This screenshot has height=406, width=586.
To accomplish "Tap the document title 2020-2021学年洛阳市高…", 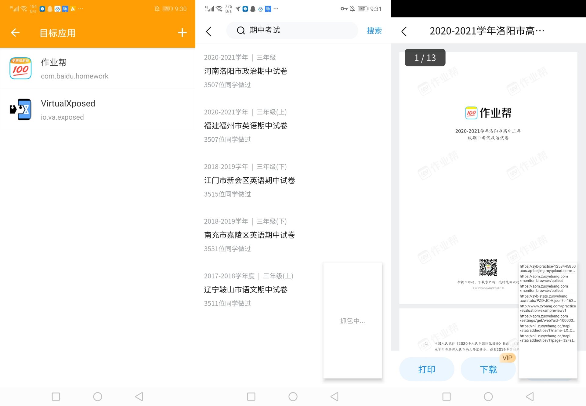I will click(x=487, y=31).
